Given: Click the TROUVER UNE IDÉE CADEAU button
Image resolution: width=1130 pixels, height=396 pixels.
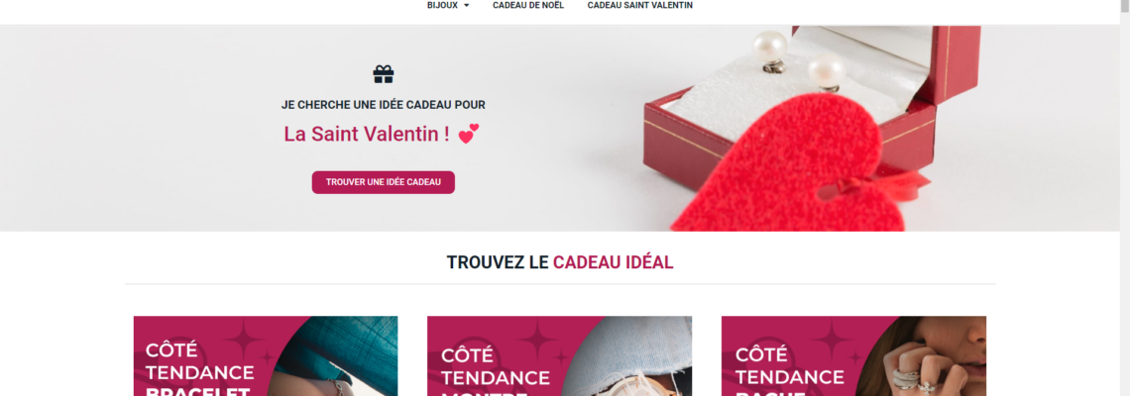Looking at the screenshot, I should coord(384,182).
